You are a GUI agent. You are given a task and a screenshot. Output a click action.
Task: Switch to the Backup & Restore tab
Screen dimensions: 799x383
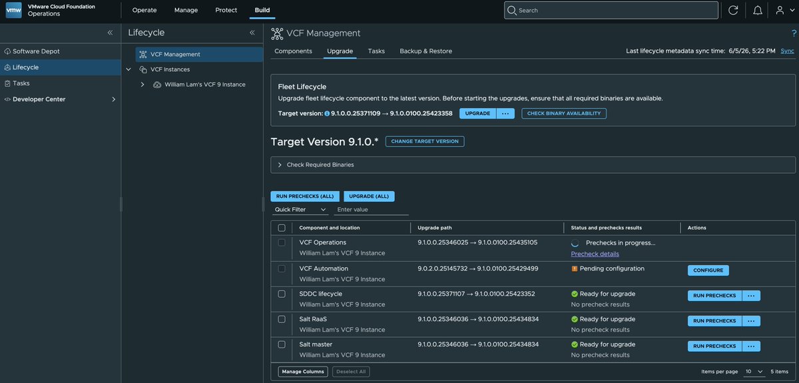425,51
